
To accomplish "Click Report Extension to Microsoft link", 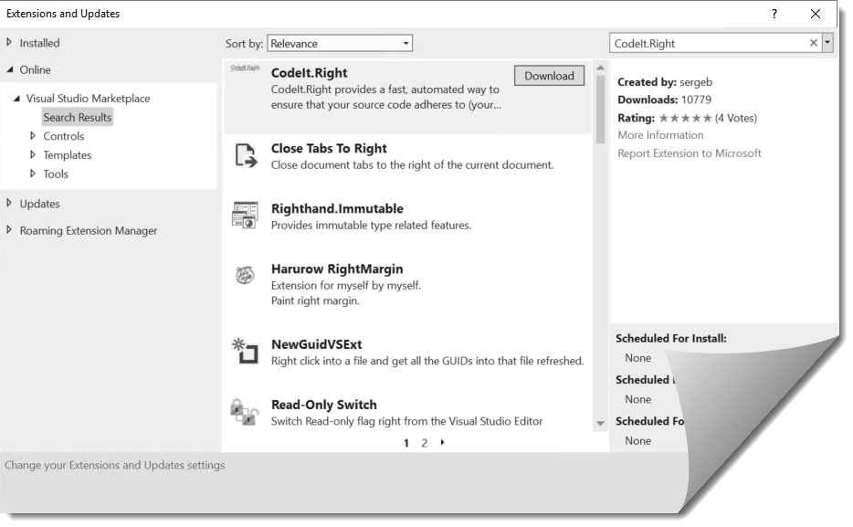I will coord(689,153).
